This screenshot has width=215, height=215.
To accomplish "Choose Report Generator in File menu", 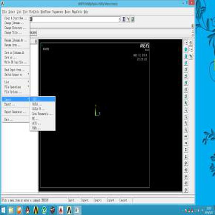I will pos(16,112).
